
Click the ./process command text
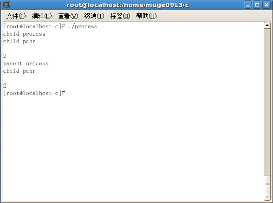click(x=83, y=26)
